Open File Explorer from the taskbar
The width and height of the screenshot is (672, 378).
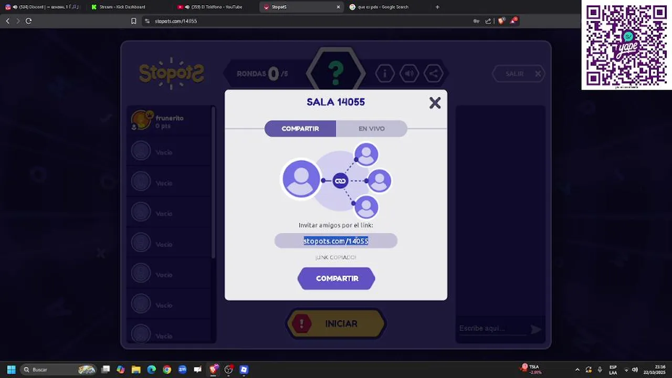pyautogui.click(x=136, y=370)
